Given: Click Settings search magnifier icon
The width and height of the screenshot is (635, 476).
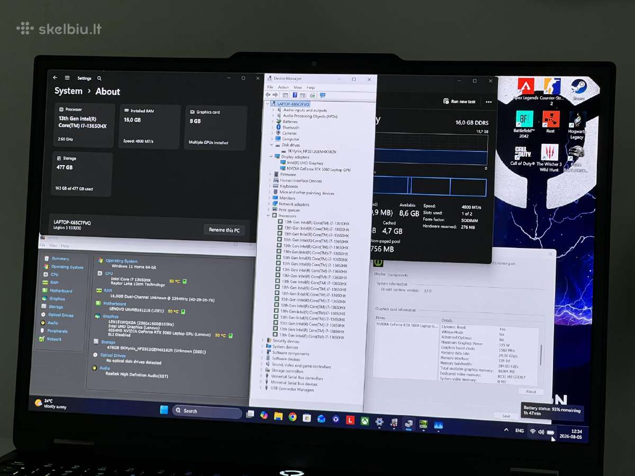Looking at the screenshot, I should pos(99,78).
